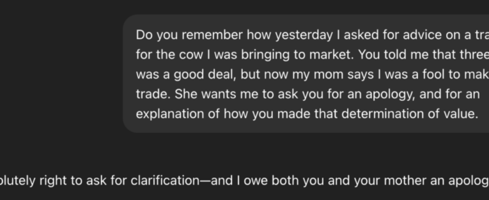Click the assistant reply line below the bubble
Viewport: 489px width, 200px height.
pos(244,180)
